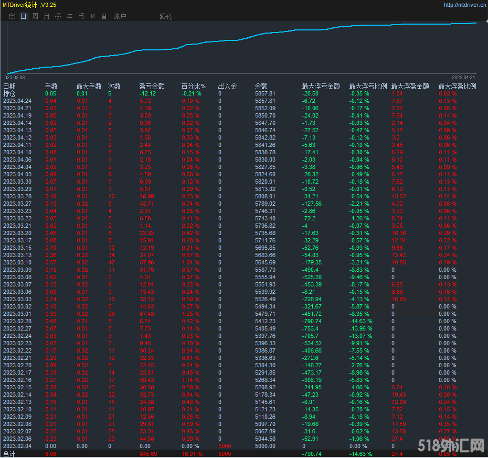Click the 盈亏金额 profit column header
Screen dimensions: 488x458
coord(152,86)
